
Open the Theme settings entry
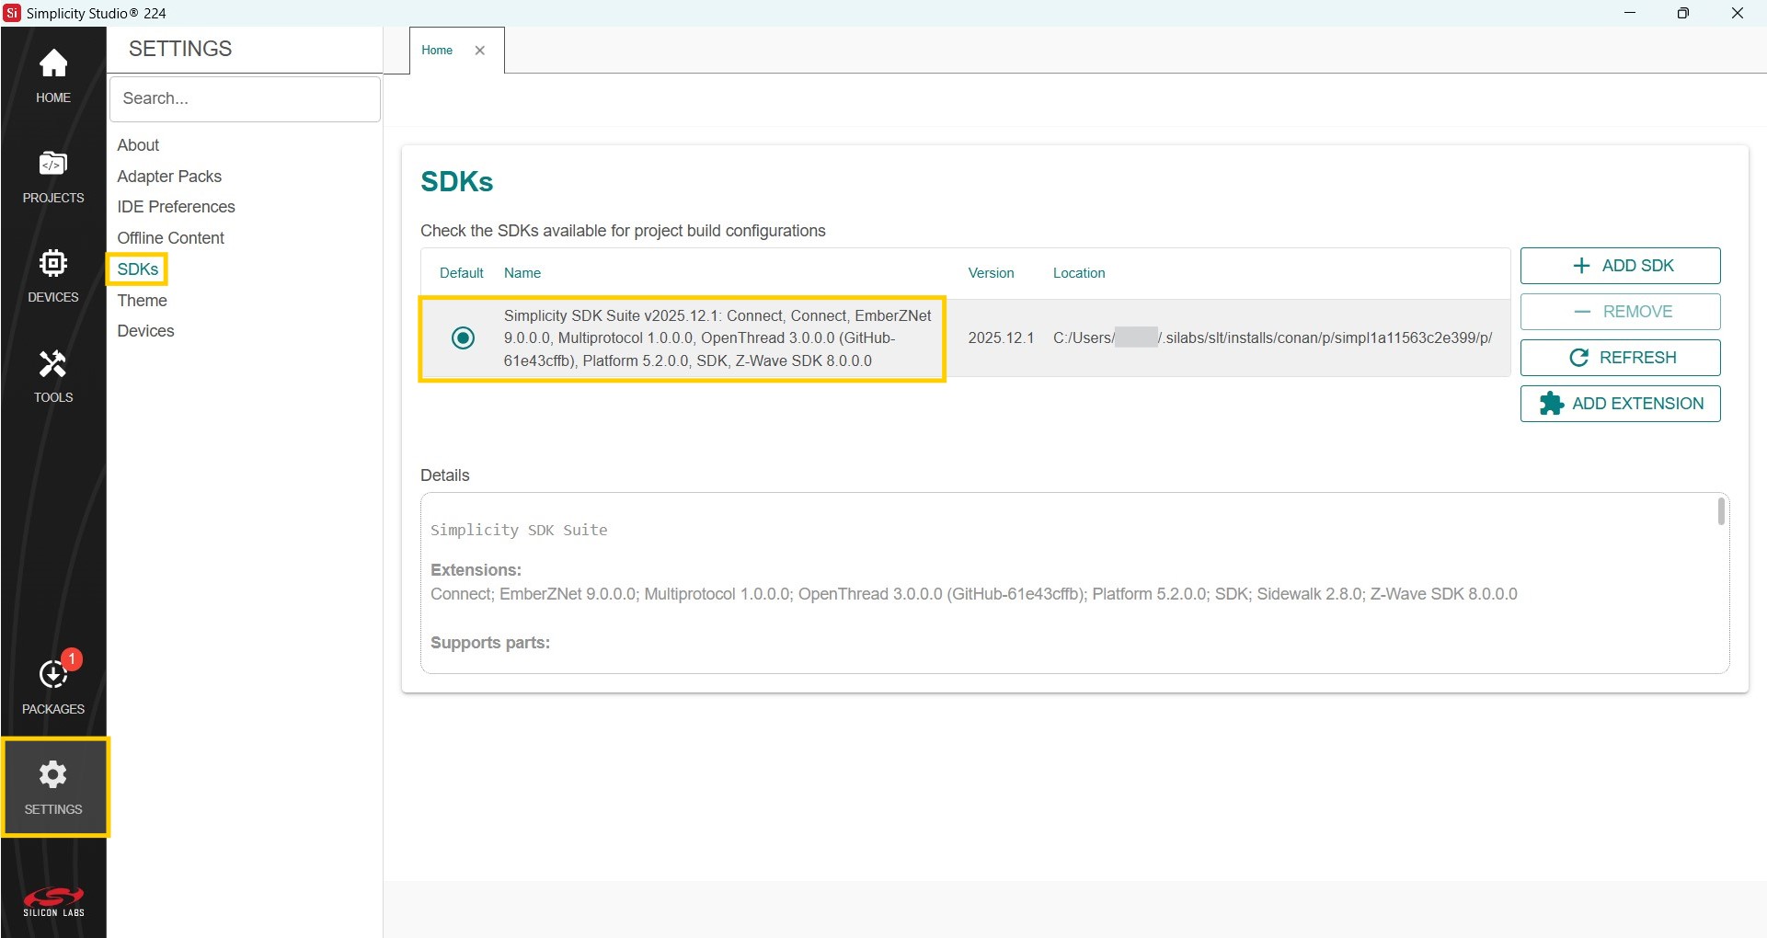coord(143,301)
